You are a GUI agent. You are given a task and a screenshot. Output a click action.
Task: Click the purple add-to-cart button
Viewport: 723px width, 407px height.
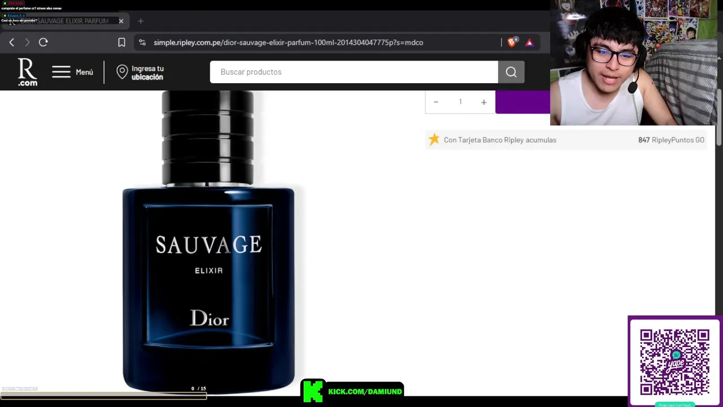coord(522,102)
